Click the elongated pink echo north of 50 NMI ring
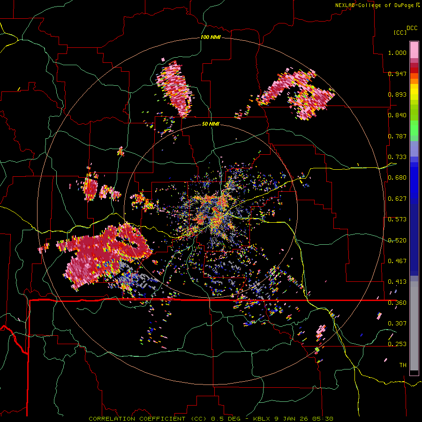 (x=175, y=89)
